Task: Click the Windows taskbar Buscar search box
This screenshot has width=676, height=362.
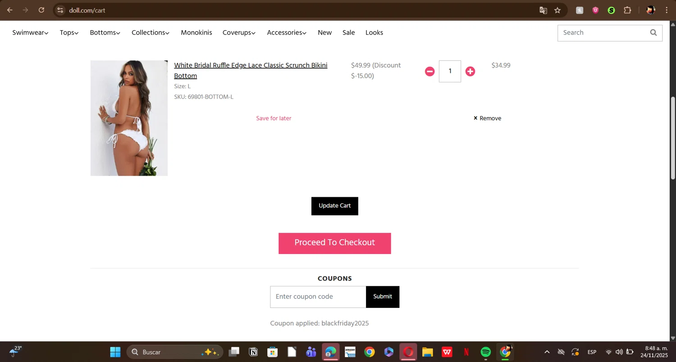Action: point(175,352)
